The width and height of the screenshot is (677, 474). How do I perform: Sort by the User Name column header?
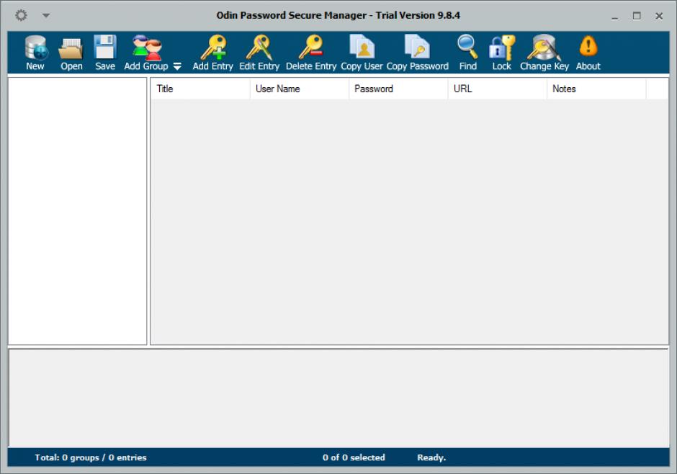click(x=299, y=89)
